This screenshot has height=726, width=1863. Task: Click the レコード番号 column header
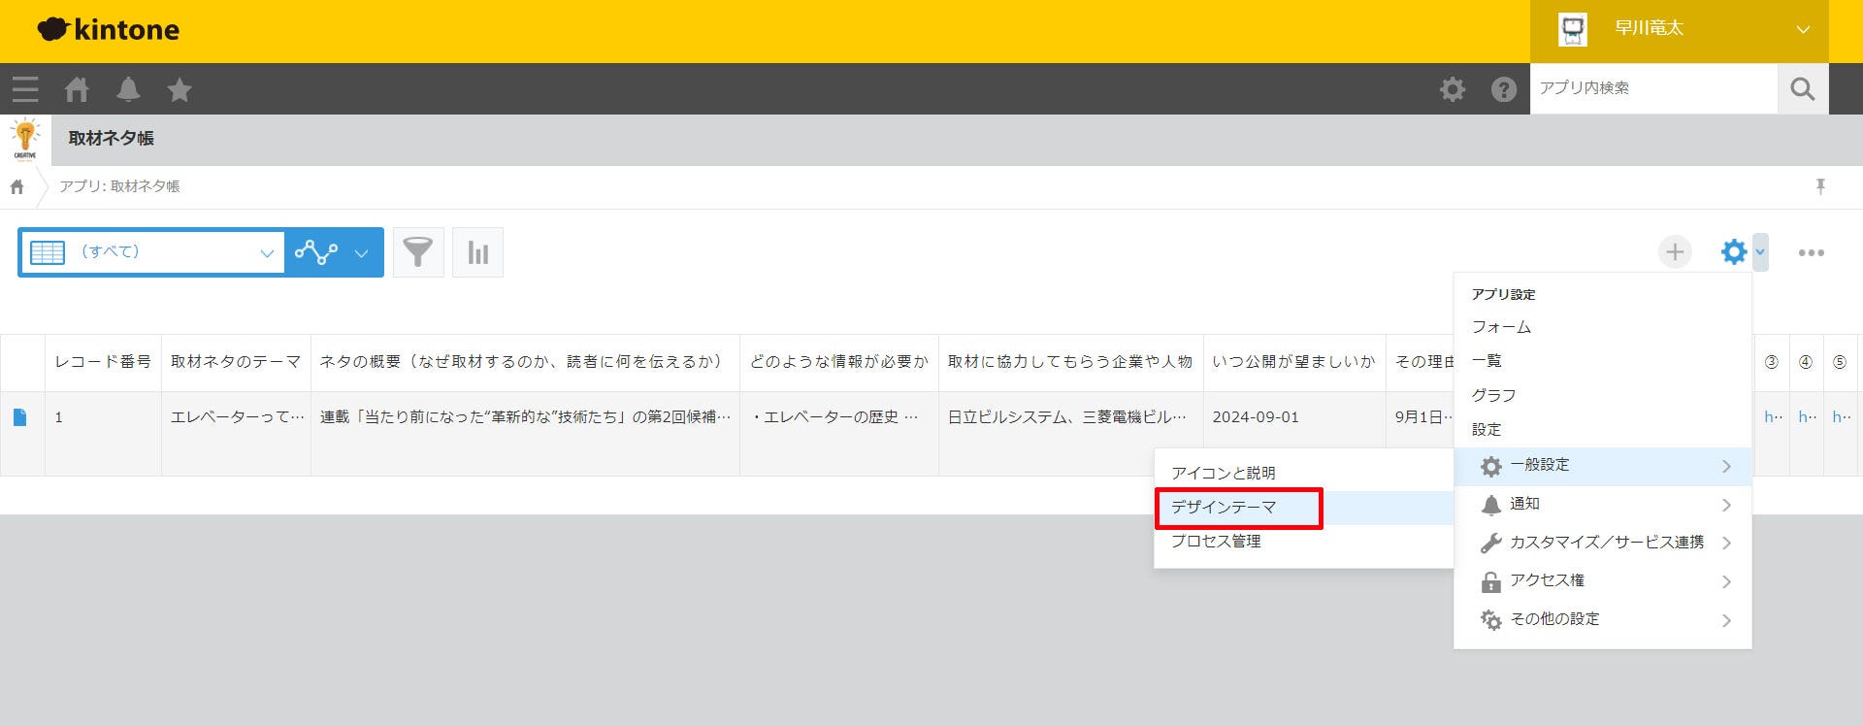tap(103, 362)
